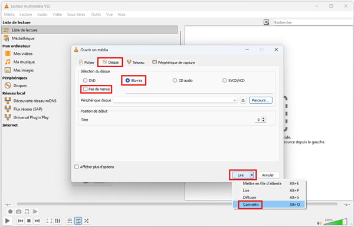This screenshot has width=354, height=227.
Task: Open the Lecture menu
Action: coord(26,14)
